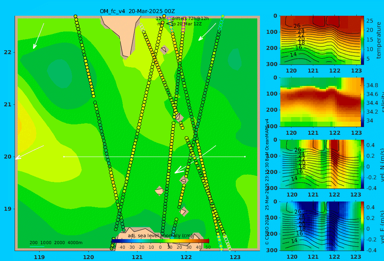Open the eastward velocity section panel
The image size is (384, 261).
[x=320, y=226]
